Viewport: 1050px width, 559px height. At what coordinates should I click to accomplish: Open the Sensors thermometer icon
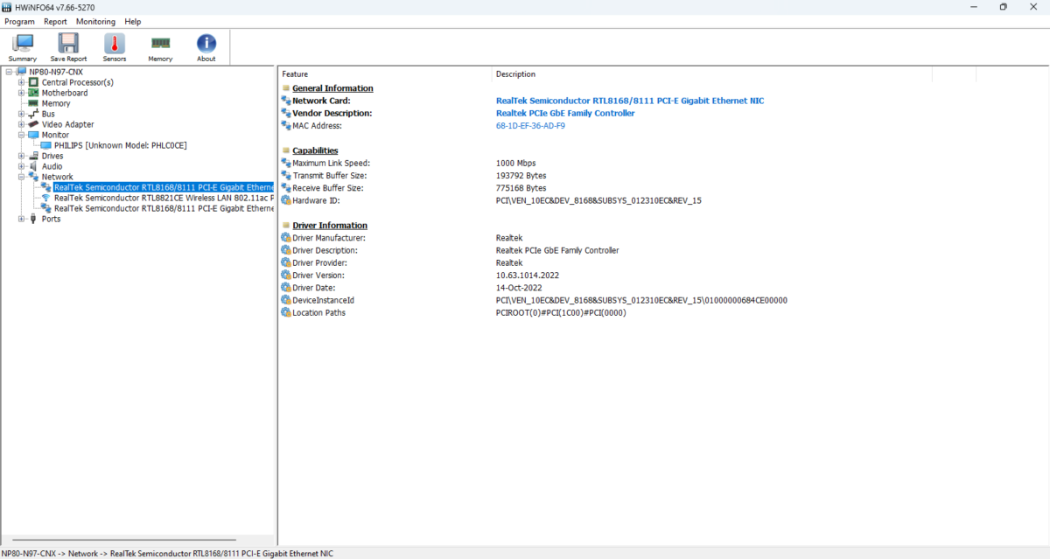coord(115,46)
